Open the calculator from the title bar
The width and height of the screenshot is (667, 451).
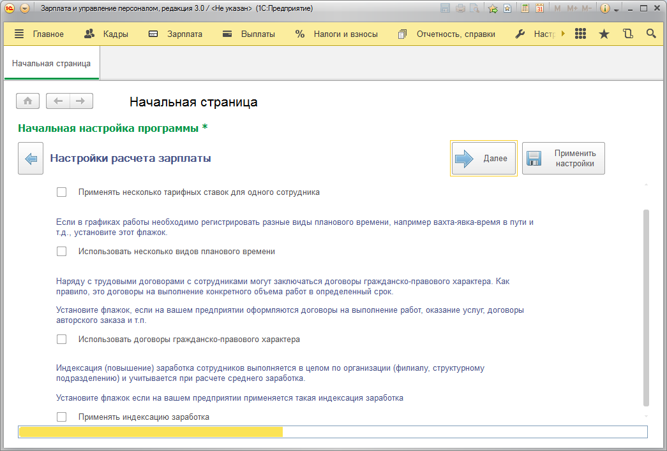click(525, 9)
